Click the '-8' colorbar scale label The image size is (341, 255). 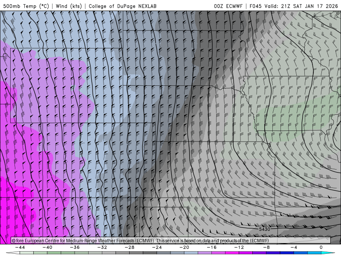coord(266,247)
